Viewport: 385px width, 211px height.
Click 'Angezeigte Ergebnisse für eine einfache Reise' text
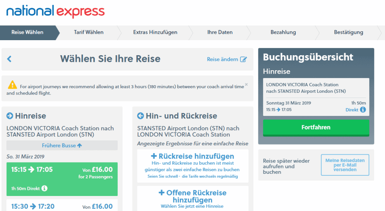(x=193, y=143)
